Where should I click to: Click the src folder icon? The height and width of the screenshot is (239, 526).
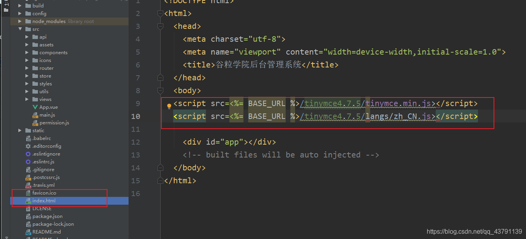[28, 29]
